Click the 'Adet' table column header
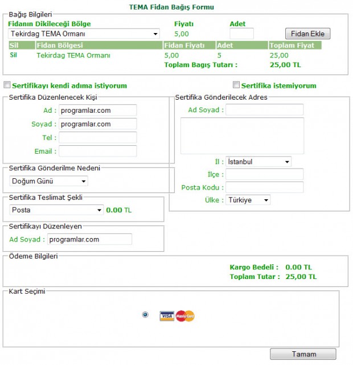 tap(242, 45)
